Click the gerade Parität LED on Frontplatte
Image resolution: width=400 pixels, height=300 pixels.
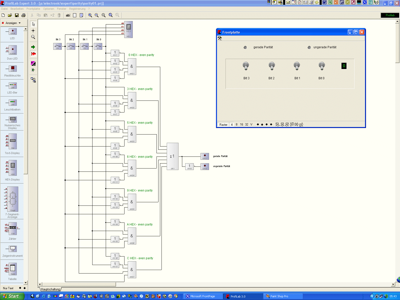245,47
